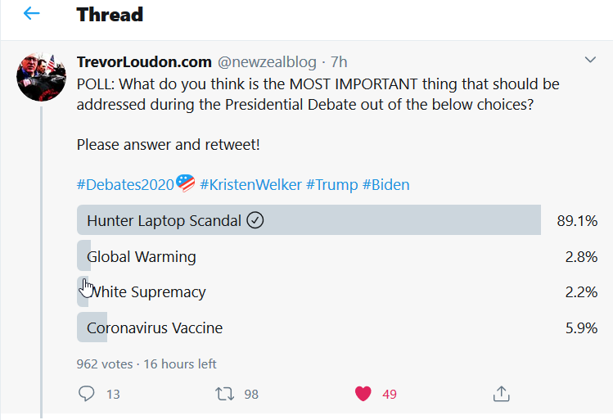Viewport: 613px width, 420px height.
Task: Open the #Biden hashtag link
Action: point(386,184)
